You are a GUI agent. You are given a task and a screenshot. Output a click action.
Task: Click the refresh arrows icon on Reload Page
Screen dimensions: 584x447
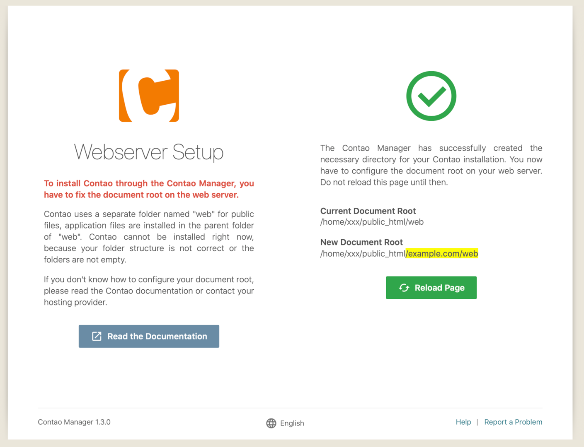(x=404, y=288)
